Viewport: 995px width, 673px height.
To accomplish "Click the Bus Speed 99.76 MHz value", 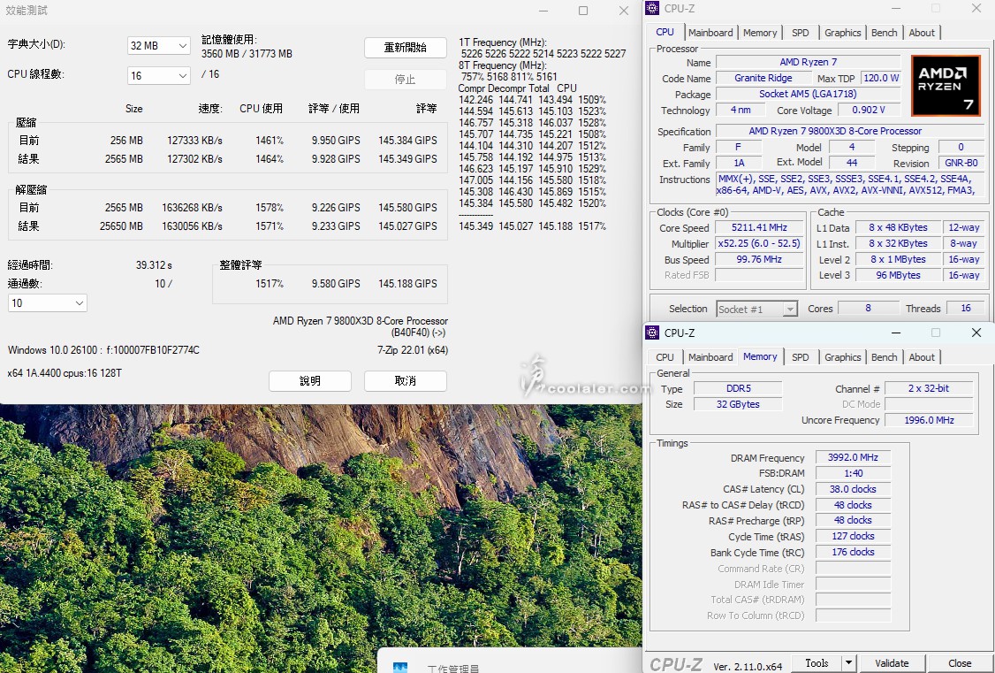I will [x=759, y=259].
